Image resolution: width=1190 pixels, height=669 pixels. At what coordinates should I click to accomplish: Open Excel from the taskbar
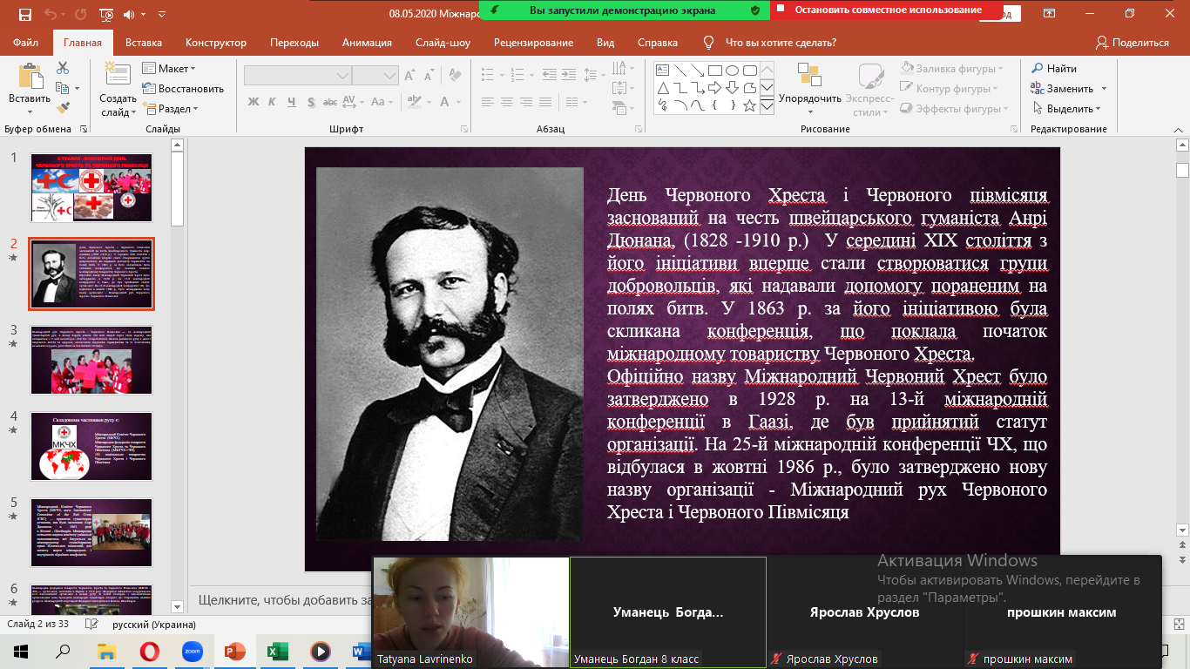[277, 651]
